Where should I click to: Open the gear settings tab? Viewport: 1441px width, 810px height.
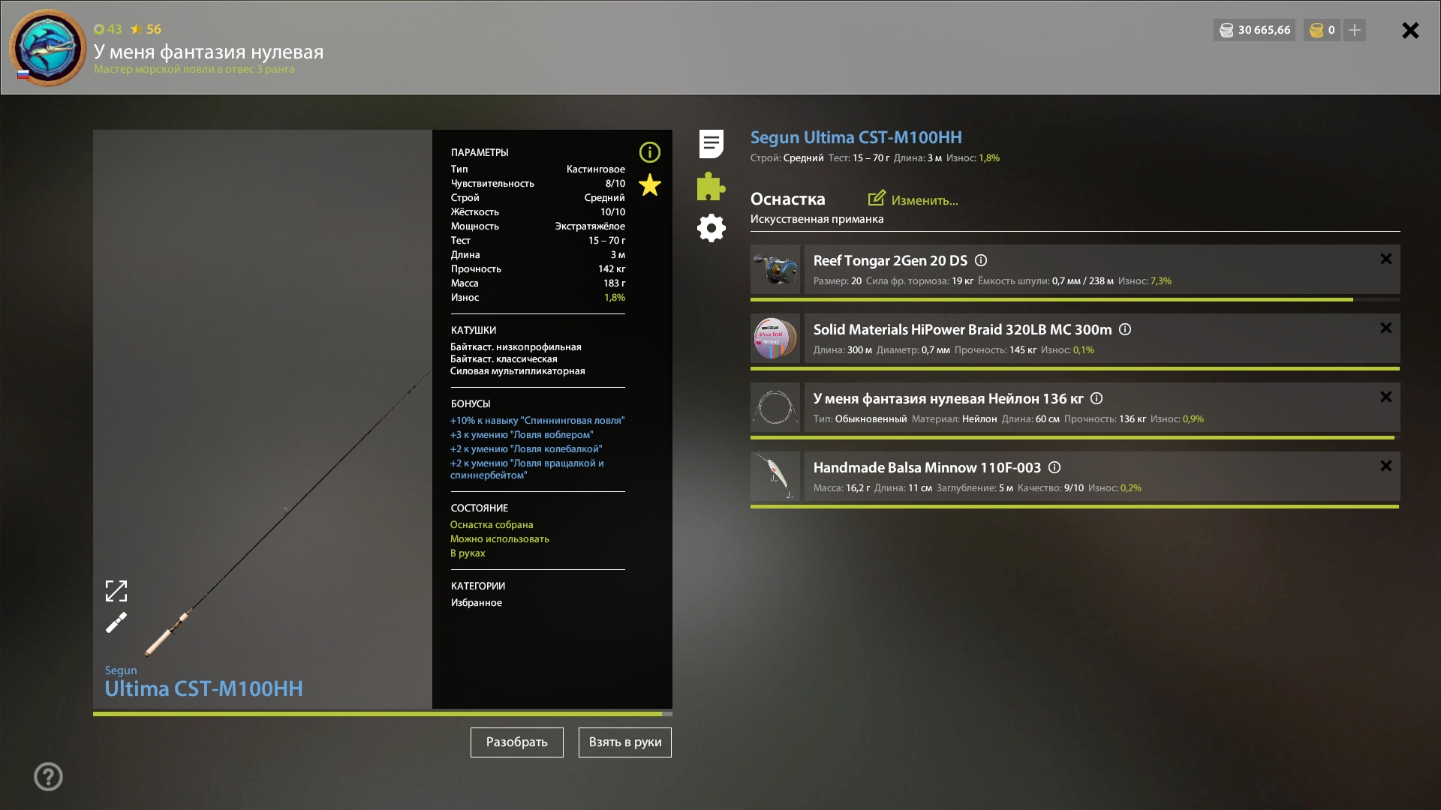(x=711, y=228)
